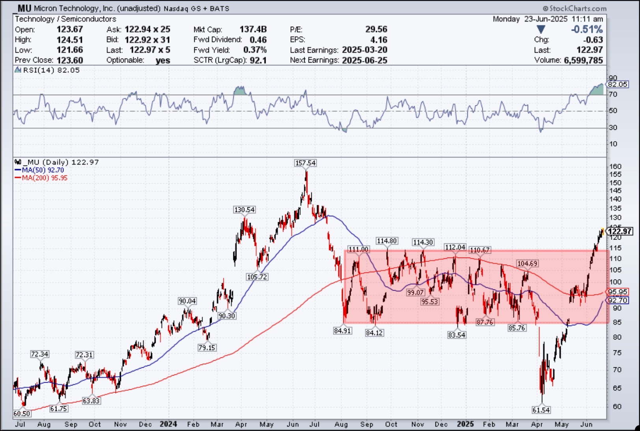Click the MA(200) axis tag 95.95
Screen dimensions: 640x431
pyautogui.click(x=618, y=292)
